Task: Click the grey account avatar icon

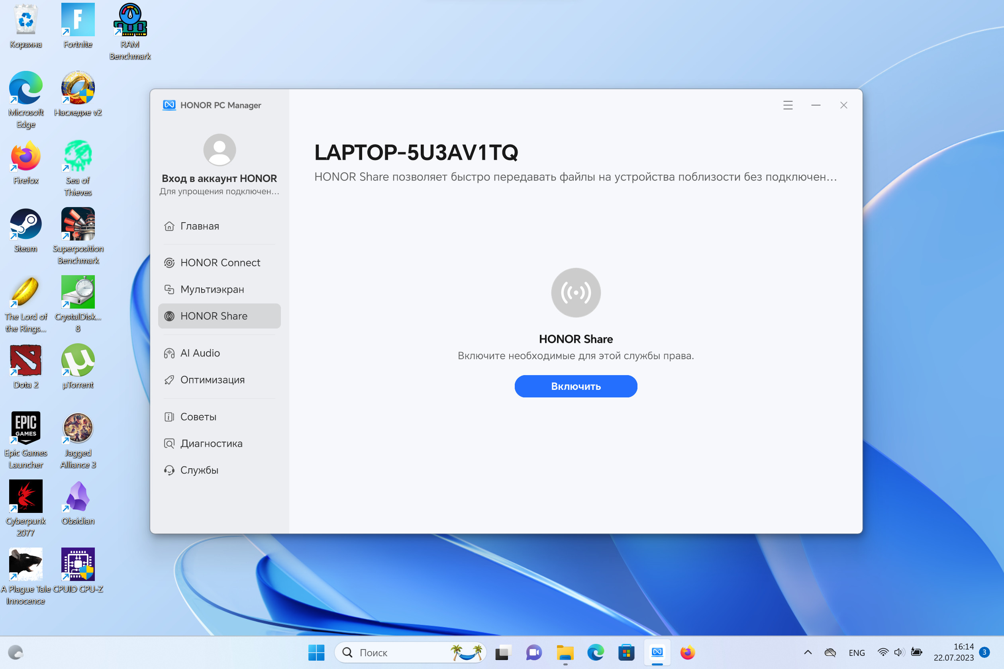Action: tap(220, 150)
